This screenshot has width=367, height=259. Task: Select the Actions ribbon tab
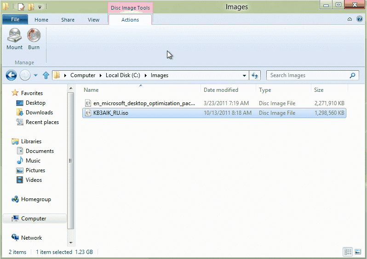130,20
